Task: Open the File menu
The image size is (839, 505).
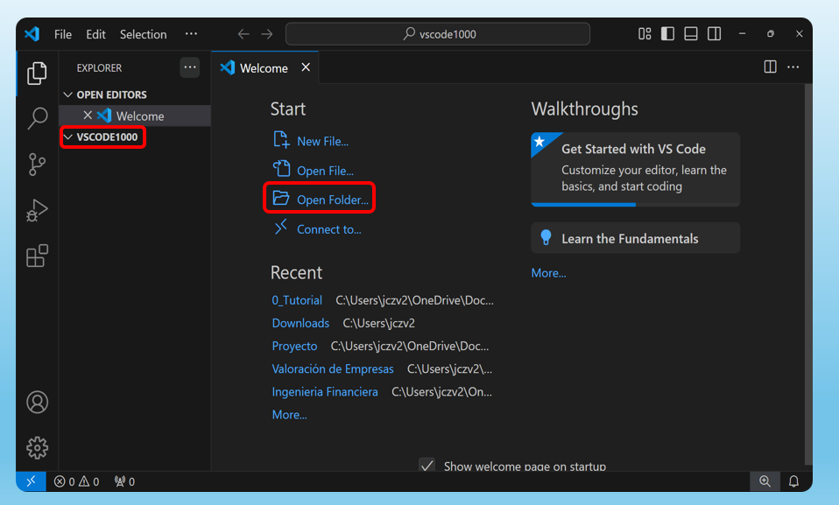Action: tap(62, 34)
